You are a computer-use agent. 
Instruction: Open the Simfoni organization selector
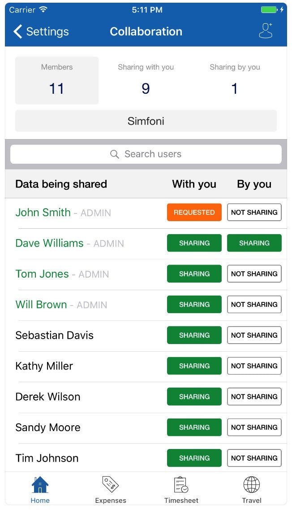point(146,121)
